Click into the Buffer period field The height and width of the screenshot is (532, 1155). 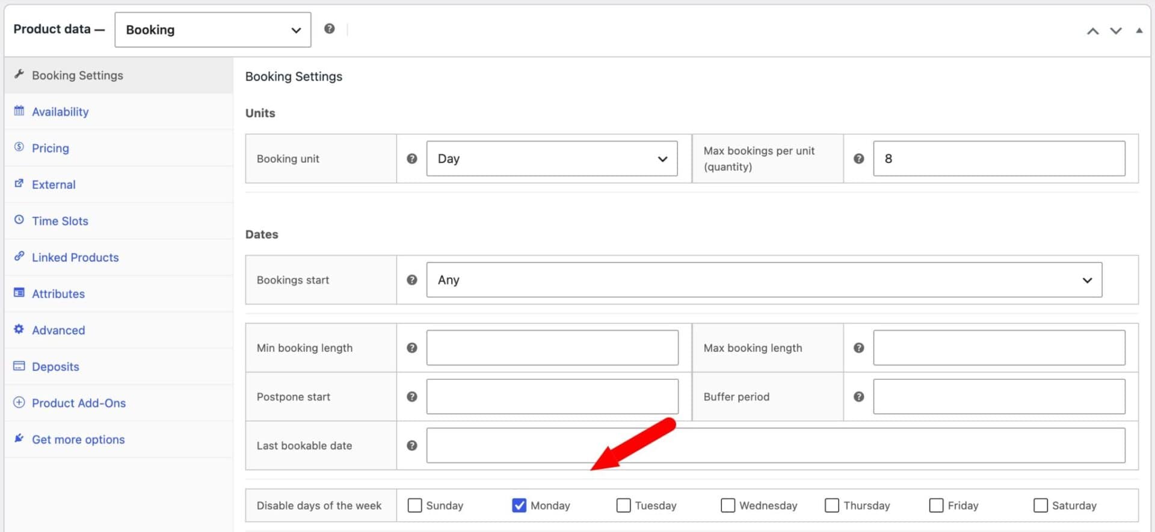click(999, 397)
